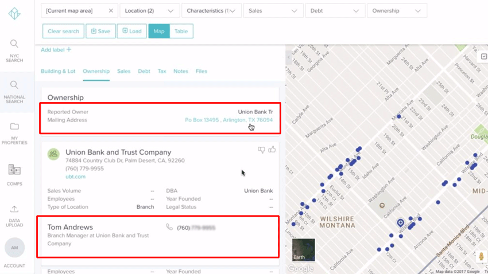This screenshot has height=274, width=488.
Task: Click the map layer checkbox control
Action: [x=483, y=57]
